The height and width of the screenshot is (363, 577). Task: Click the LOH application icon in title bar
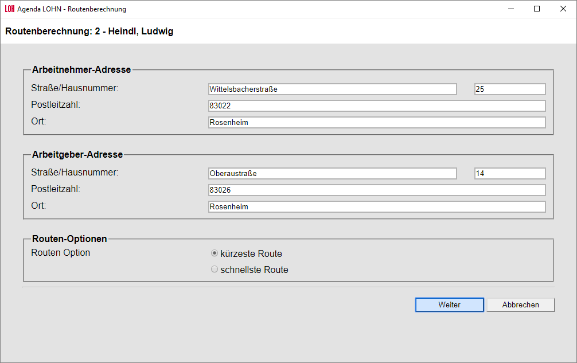coord(9,9)
